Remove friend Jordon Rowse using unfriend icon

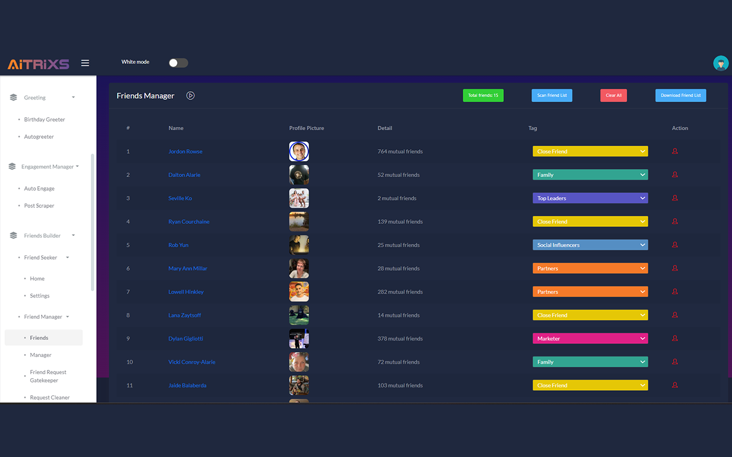click(x=675, y=151)
